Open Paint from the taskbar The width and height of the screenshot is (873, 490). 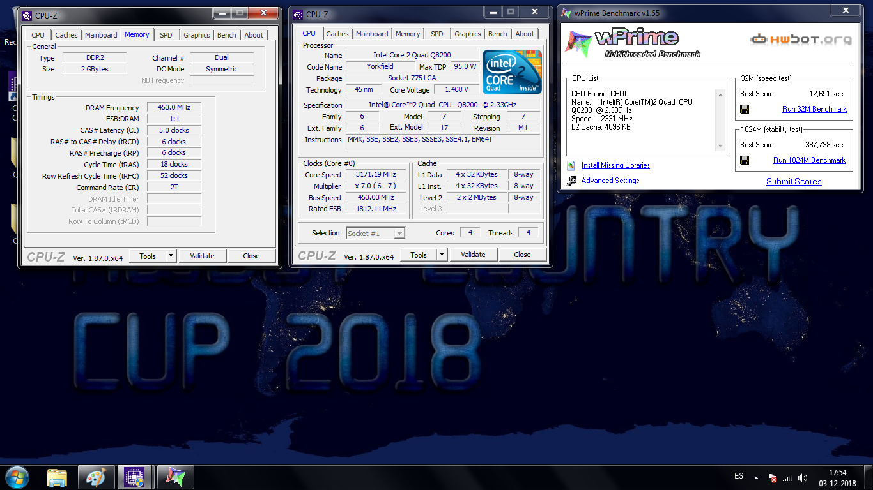coord(97,477)
